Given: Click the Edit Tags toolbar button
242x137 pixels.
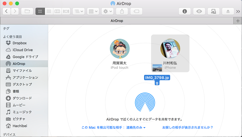Looking at the screenshot, I should coord(136,11).
